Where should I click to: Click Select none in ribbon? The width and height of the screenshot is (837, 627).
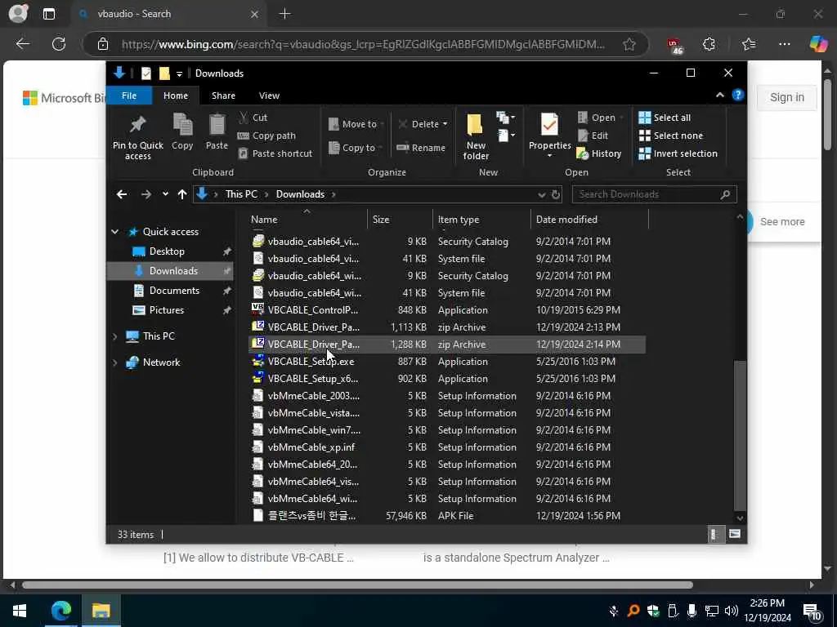click(x=671, y=136)
